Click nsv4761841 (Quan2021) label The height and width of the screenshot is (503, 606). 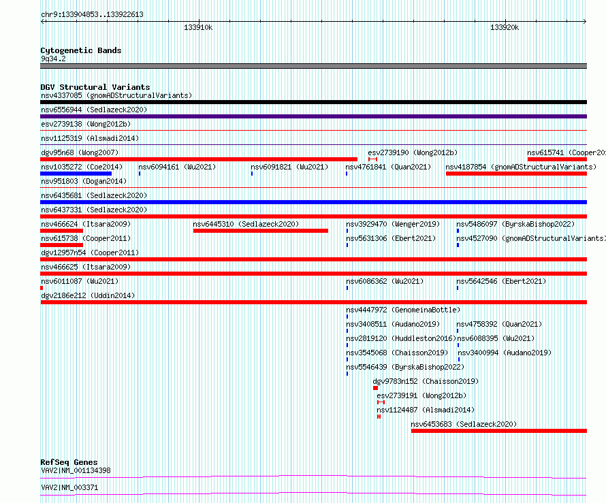pyautogui.click(x=388, y=167)
